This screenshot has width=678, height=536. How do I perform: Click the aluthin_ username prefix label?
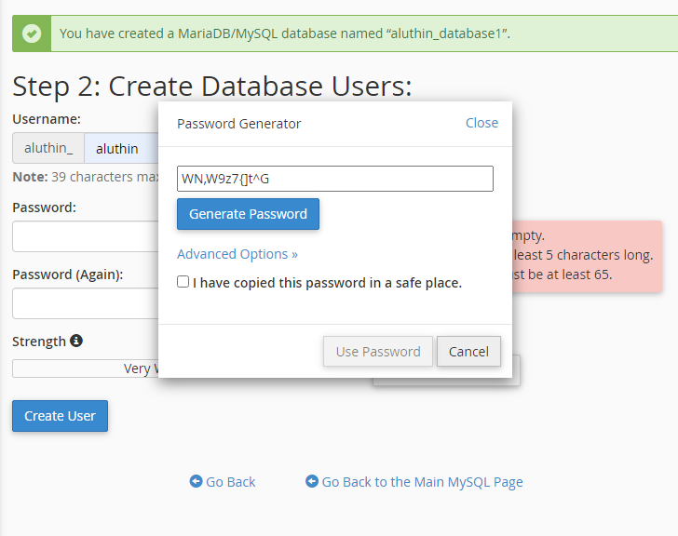48,149
